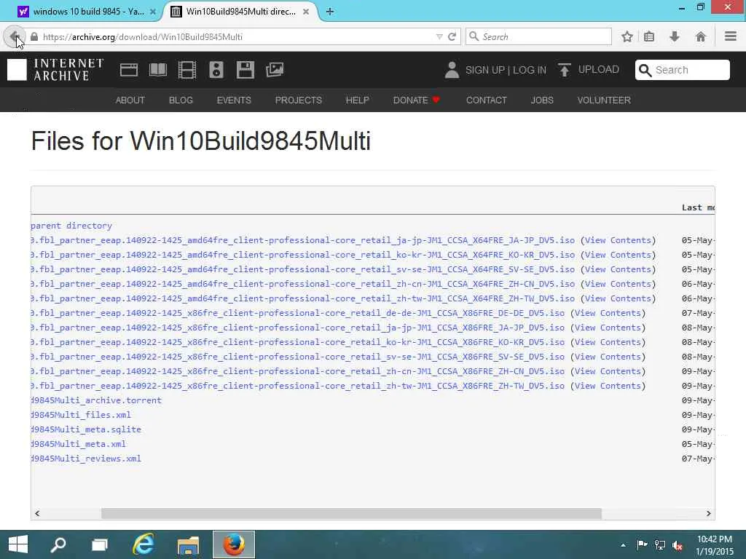Open the DONATE menu item
This screenshot has width=746, height=559.
416,100
